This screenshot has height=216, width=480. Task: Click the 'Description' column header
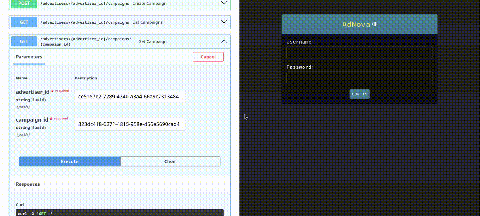pos(86,78)
